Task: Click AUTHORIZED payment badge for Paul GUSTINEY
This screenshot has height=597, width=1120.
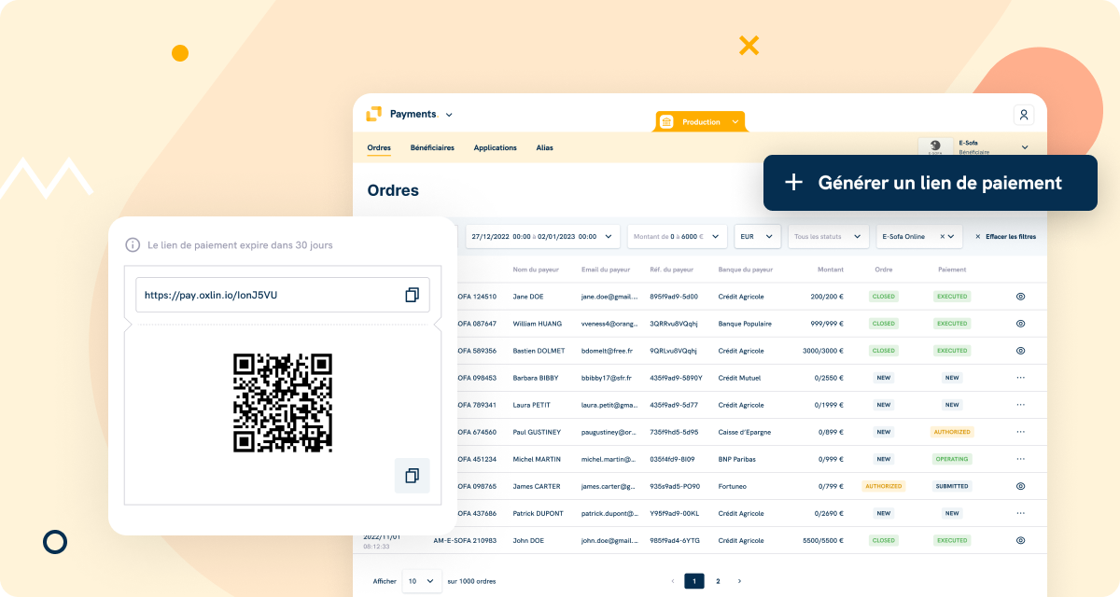Action: (x=952, y=432)
